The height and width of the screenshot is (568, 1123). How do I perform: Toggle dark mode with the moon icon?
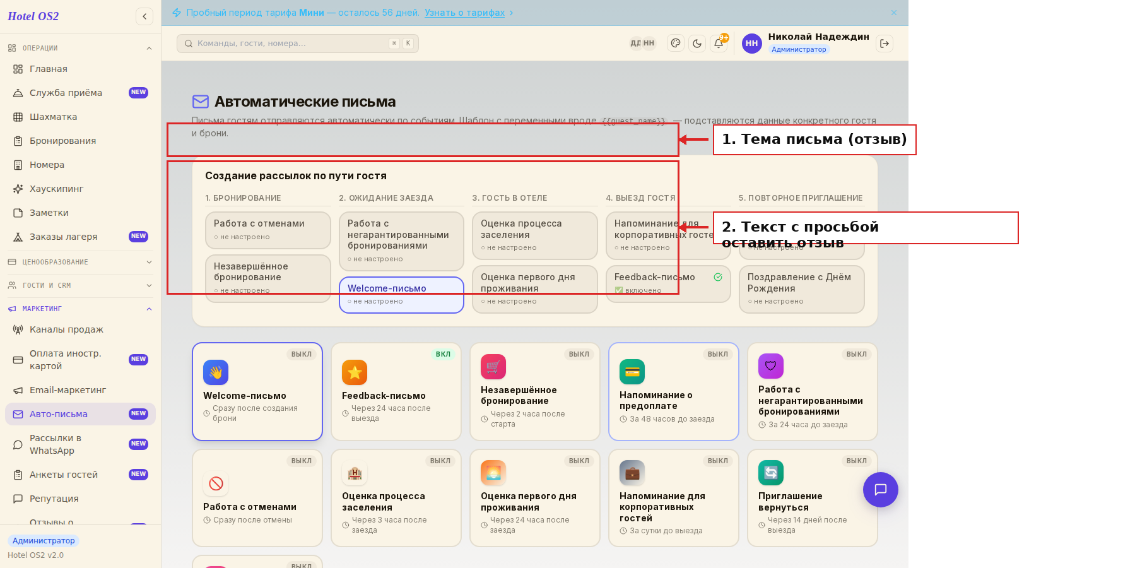697,44
